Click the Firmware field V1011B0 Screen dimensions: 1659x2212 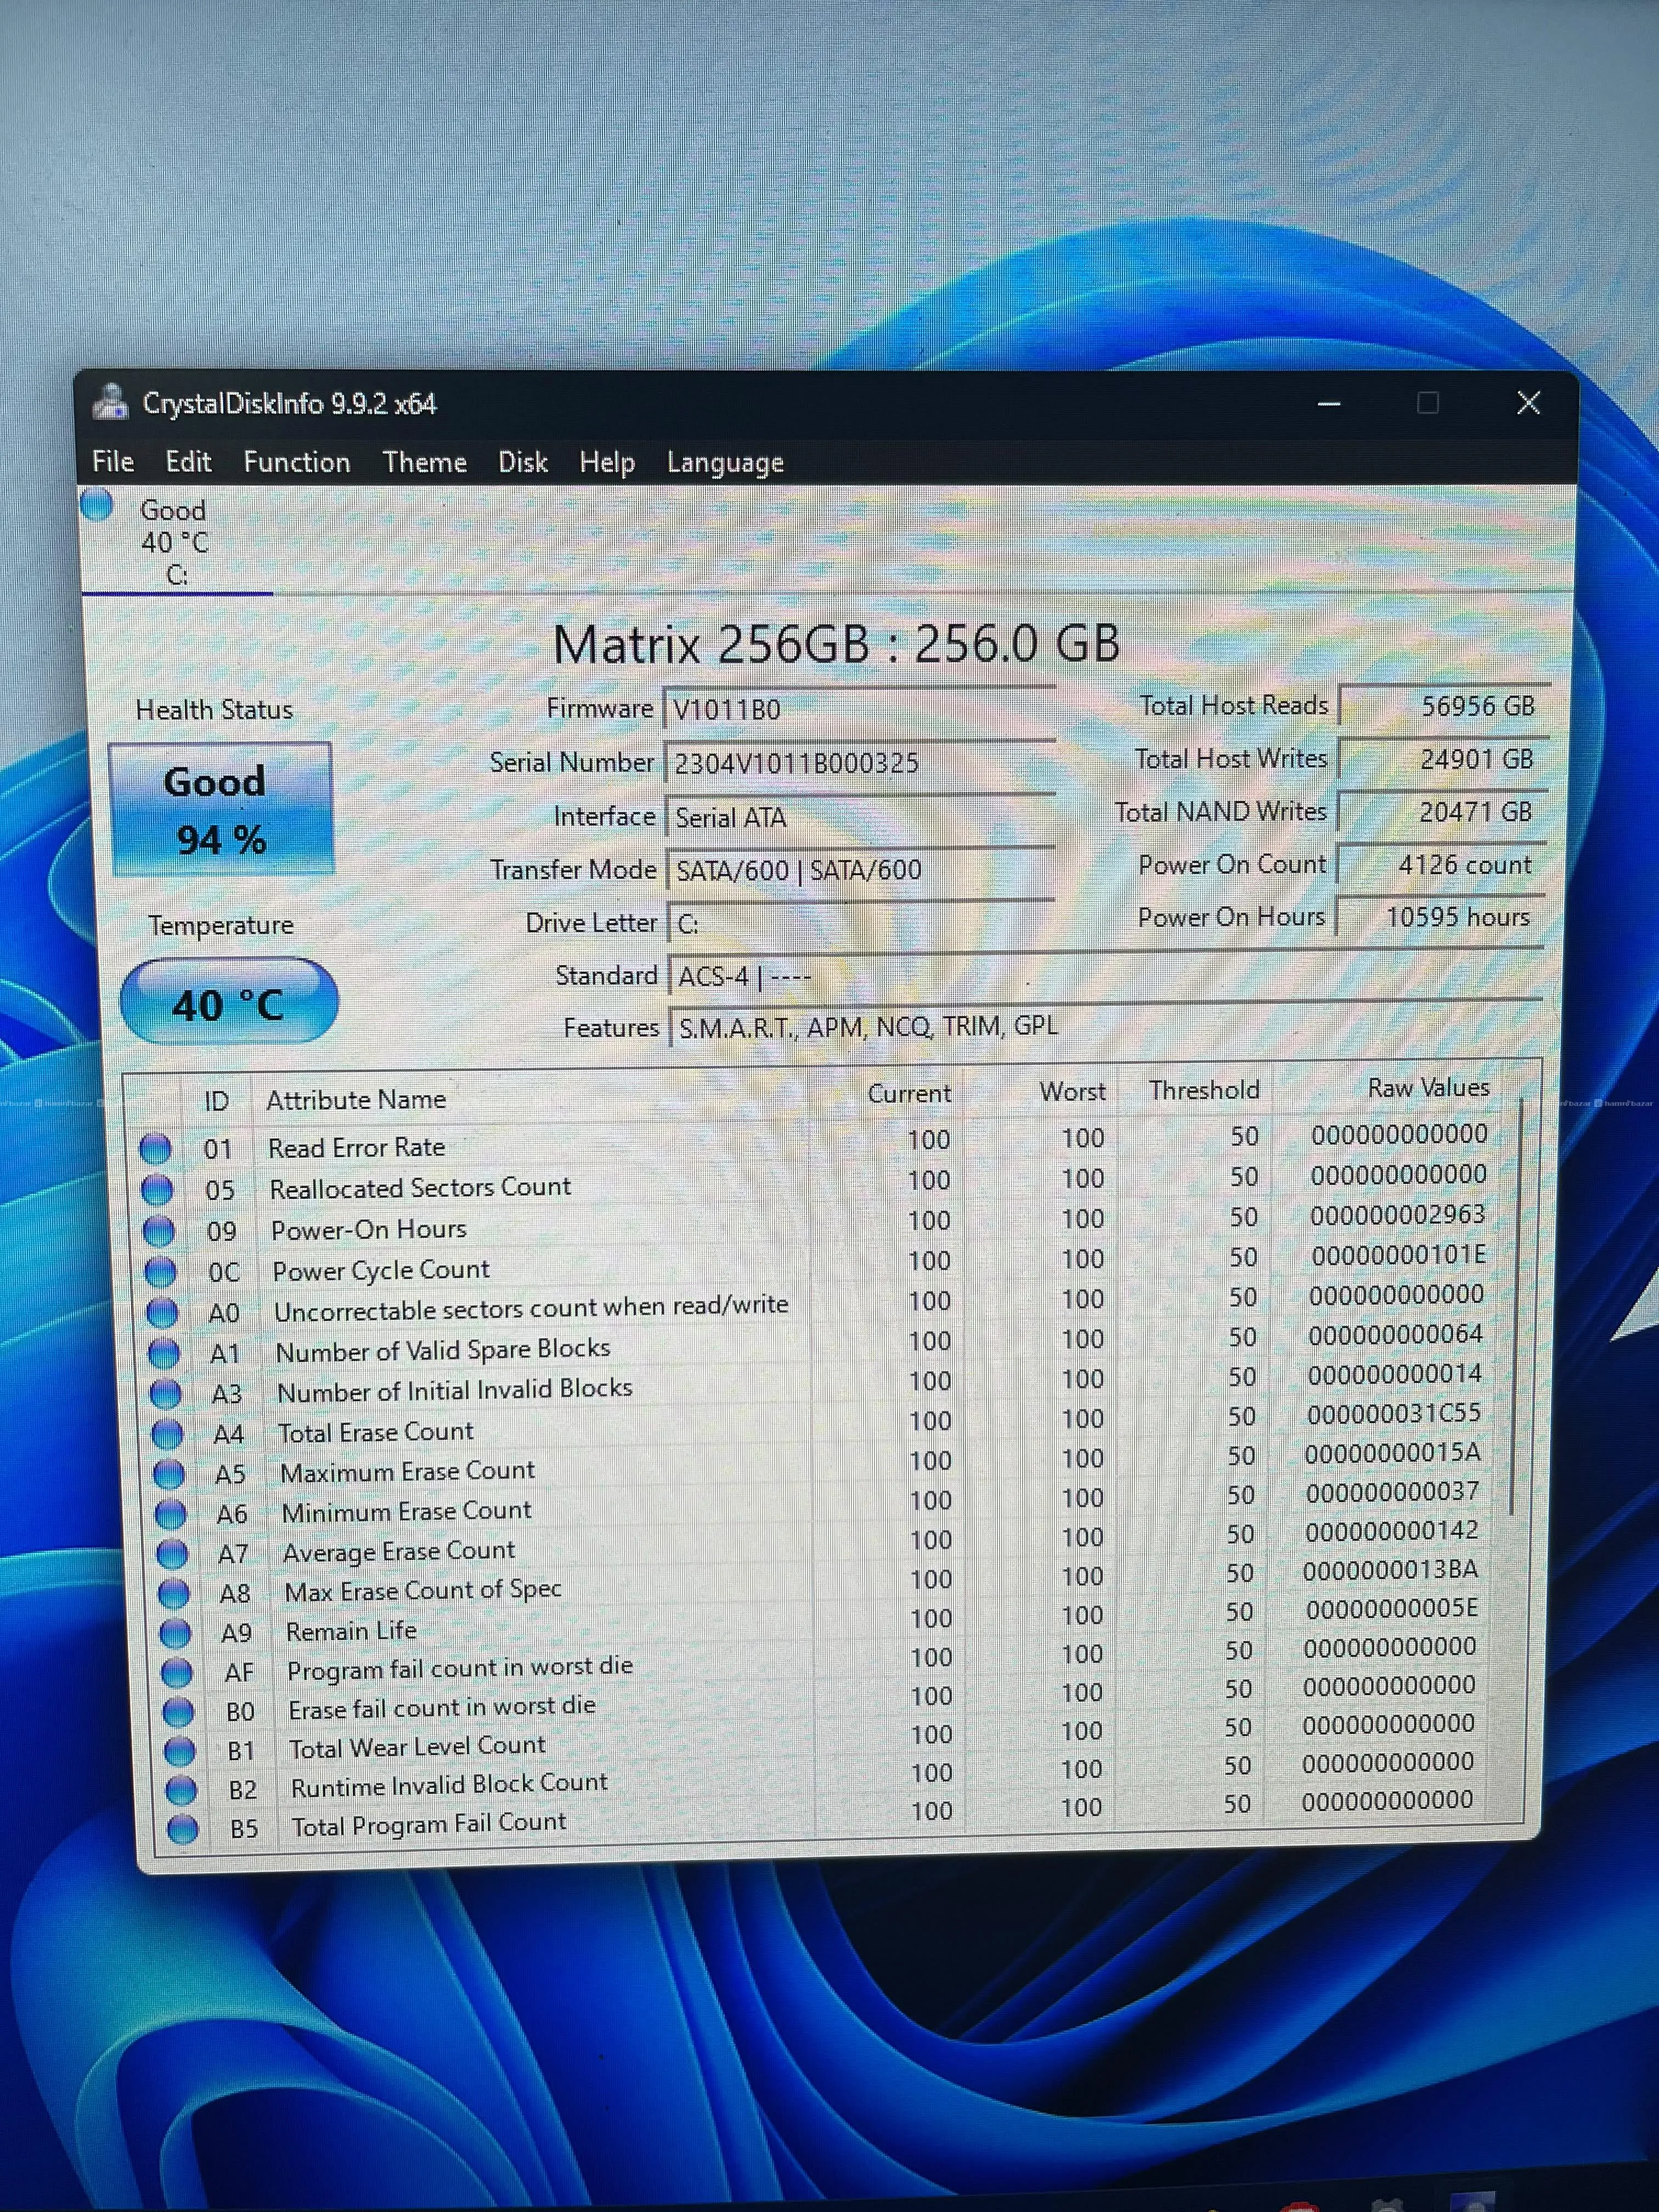click(x=860, y=709)
